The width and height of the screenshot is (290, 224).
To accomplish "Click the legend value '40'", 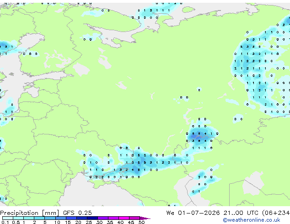I will [x=120, y=222].
